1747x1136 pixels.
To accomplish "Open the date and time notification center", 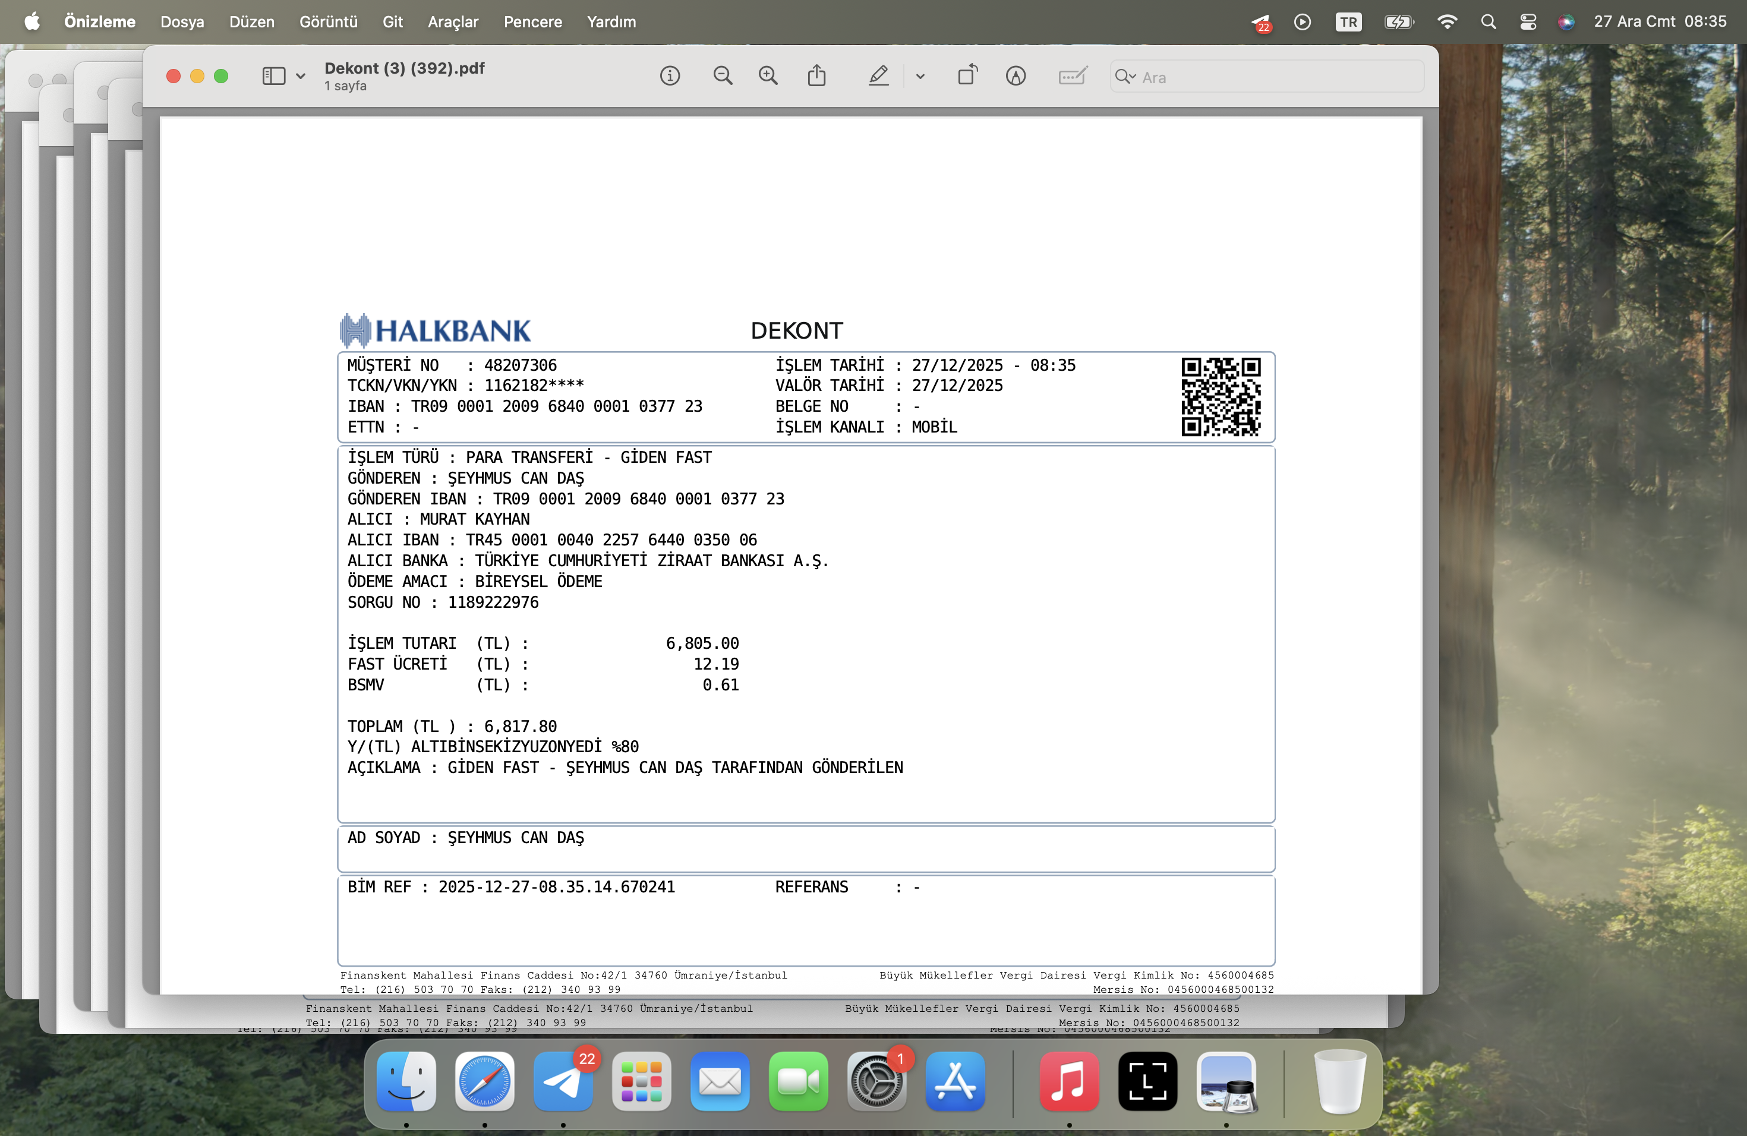I will coord(1660,22).
